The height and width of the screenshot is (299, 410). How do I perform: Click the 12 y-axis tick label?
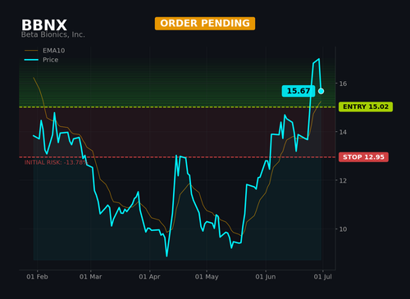click(343, 181)
